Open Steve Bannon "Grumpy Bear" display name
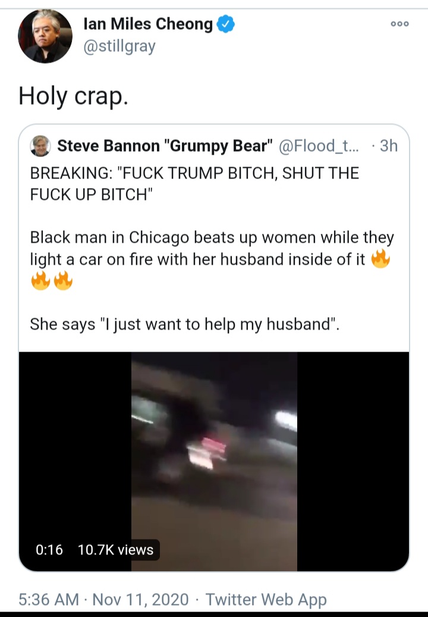428x617 pixels. tap(165, 146)
